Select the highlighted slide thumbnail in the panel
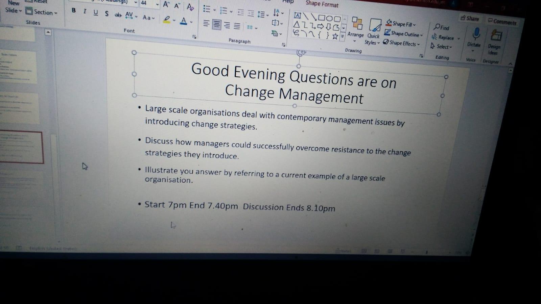 click(x=22, y=147)
